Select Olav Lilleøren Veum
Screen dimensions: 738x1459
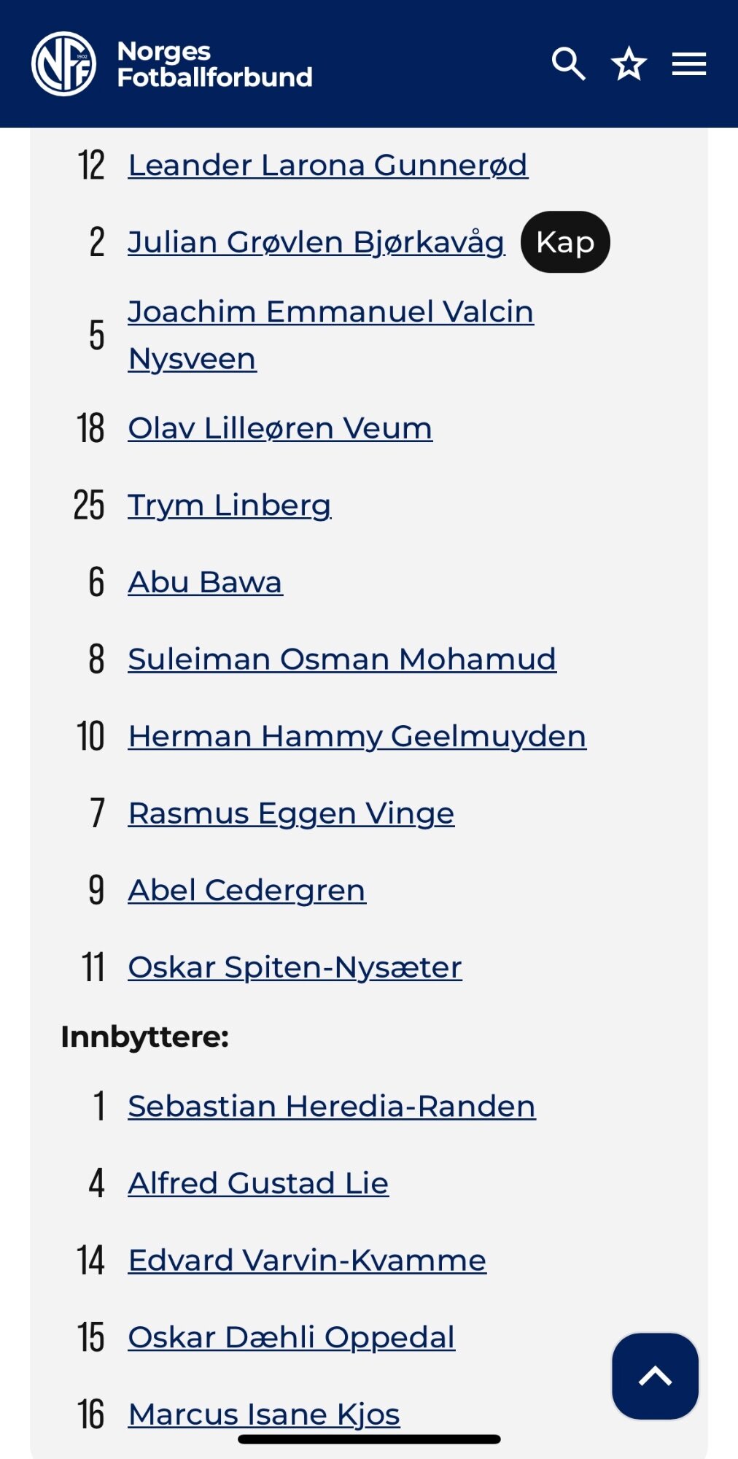280,428
